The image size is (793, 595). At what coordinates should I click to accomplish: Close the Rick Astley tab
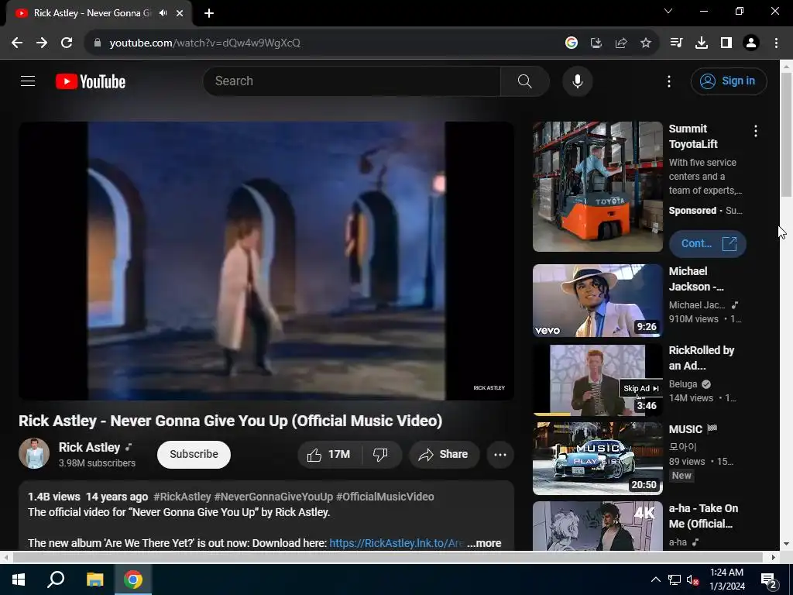pyautogui.click(x=180, y=13)
